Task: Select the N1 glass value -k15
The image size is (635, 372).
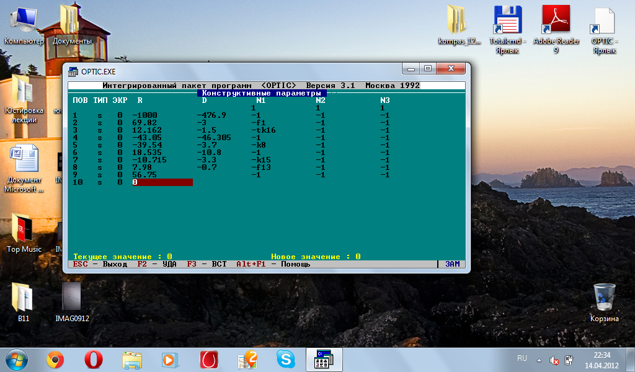Action: click(x=261, y=160)
